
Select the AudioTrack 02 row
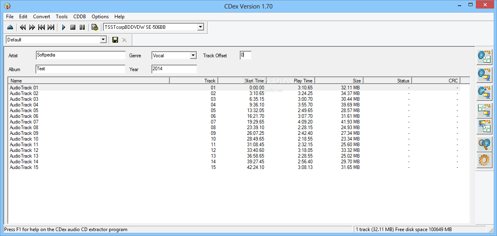tap(234, 93)
